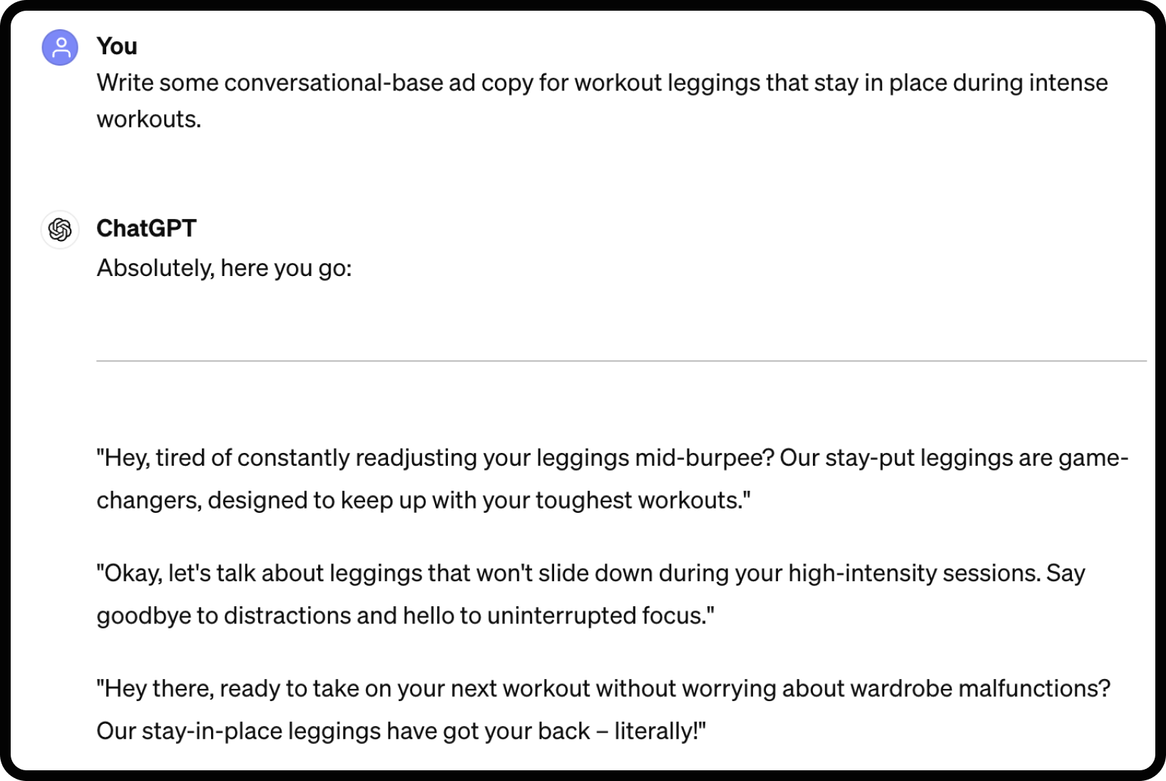The image size is (1166, 781).
Task: Click the word "stay-put" in the first ad
Action: coord(869,458)
